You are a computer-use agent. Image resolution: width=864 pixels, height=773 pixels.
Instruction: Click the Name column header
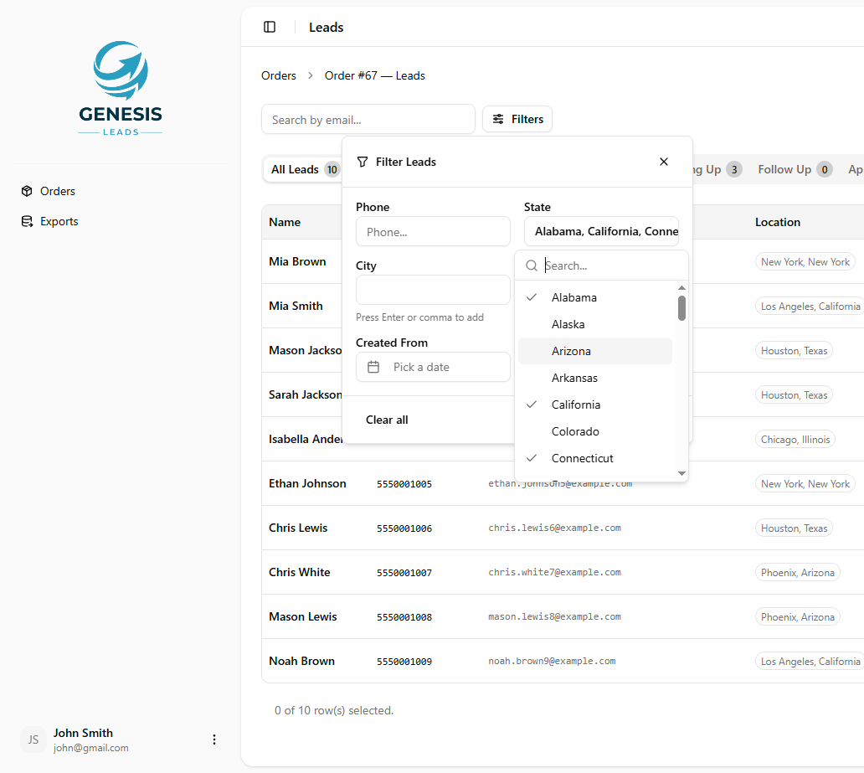coord(285,222)
